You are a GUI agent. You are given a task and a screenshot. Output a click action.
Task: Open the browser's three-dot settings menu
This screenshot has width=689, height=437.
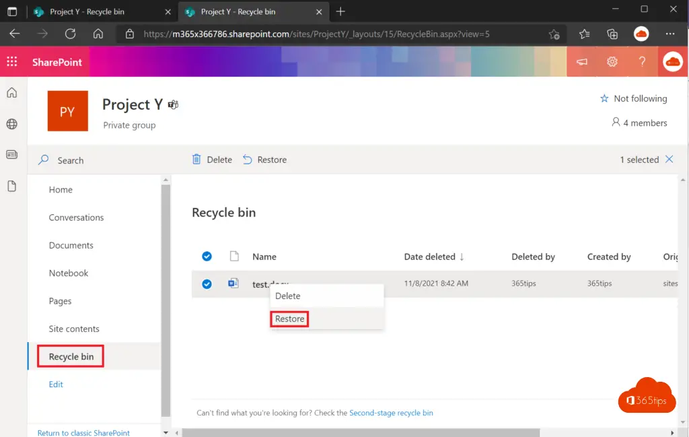click(x=669, y=34)
